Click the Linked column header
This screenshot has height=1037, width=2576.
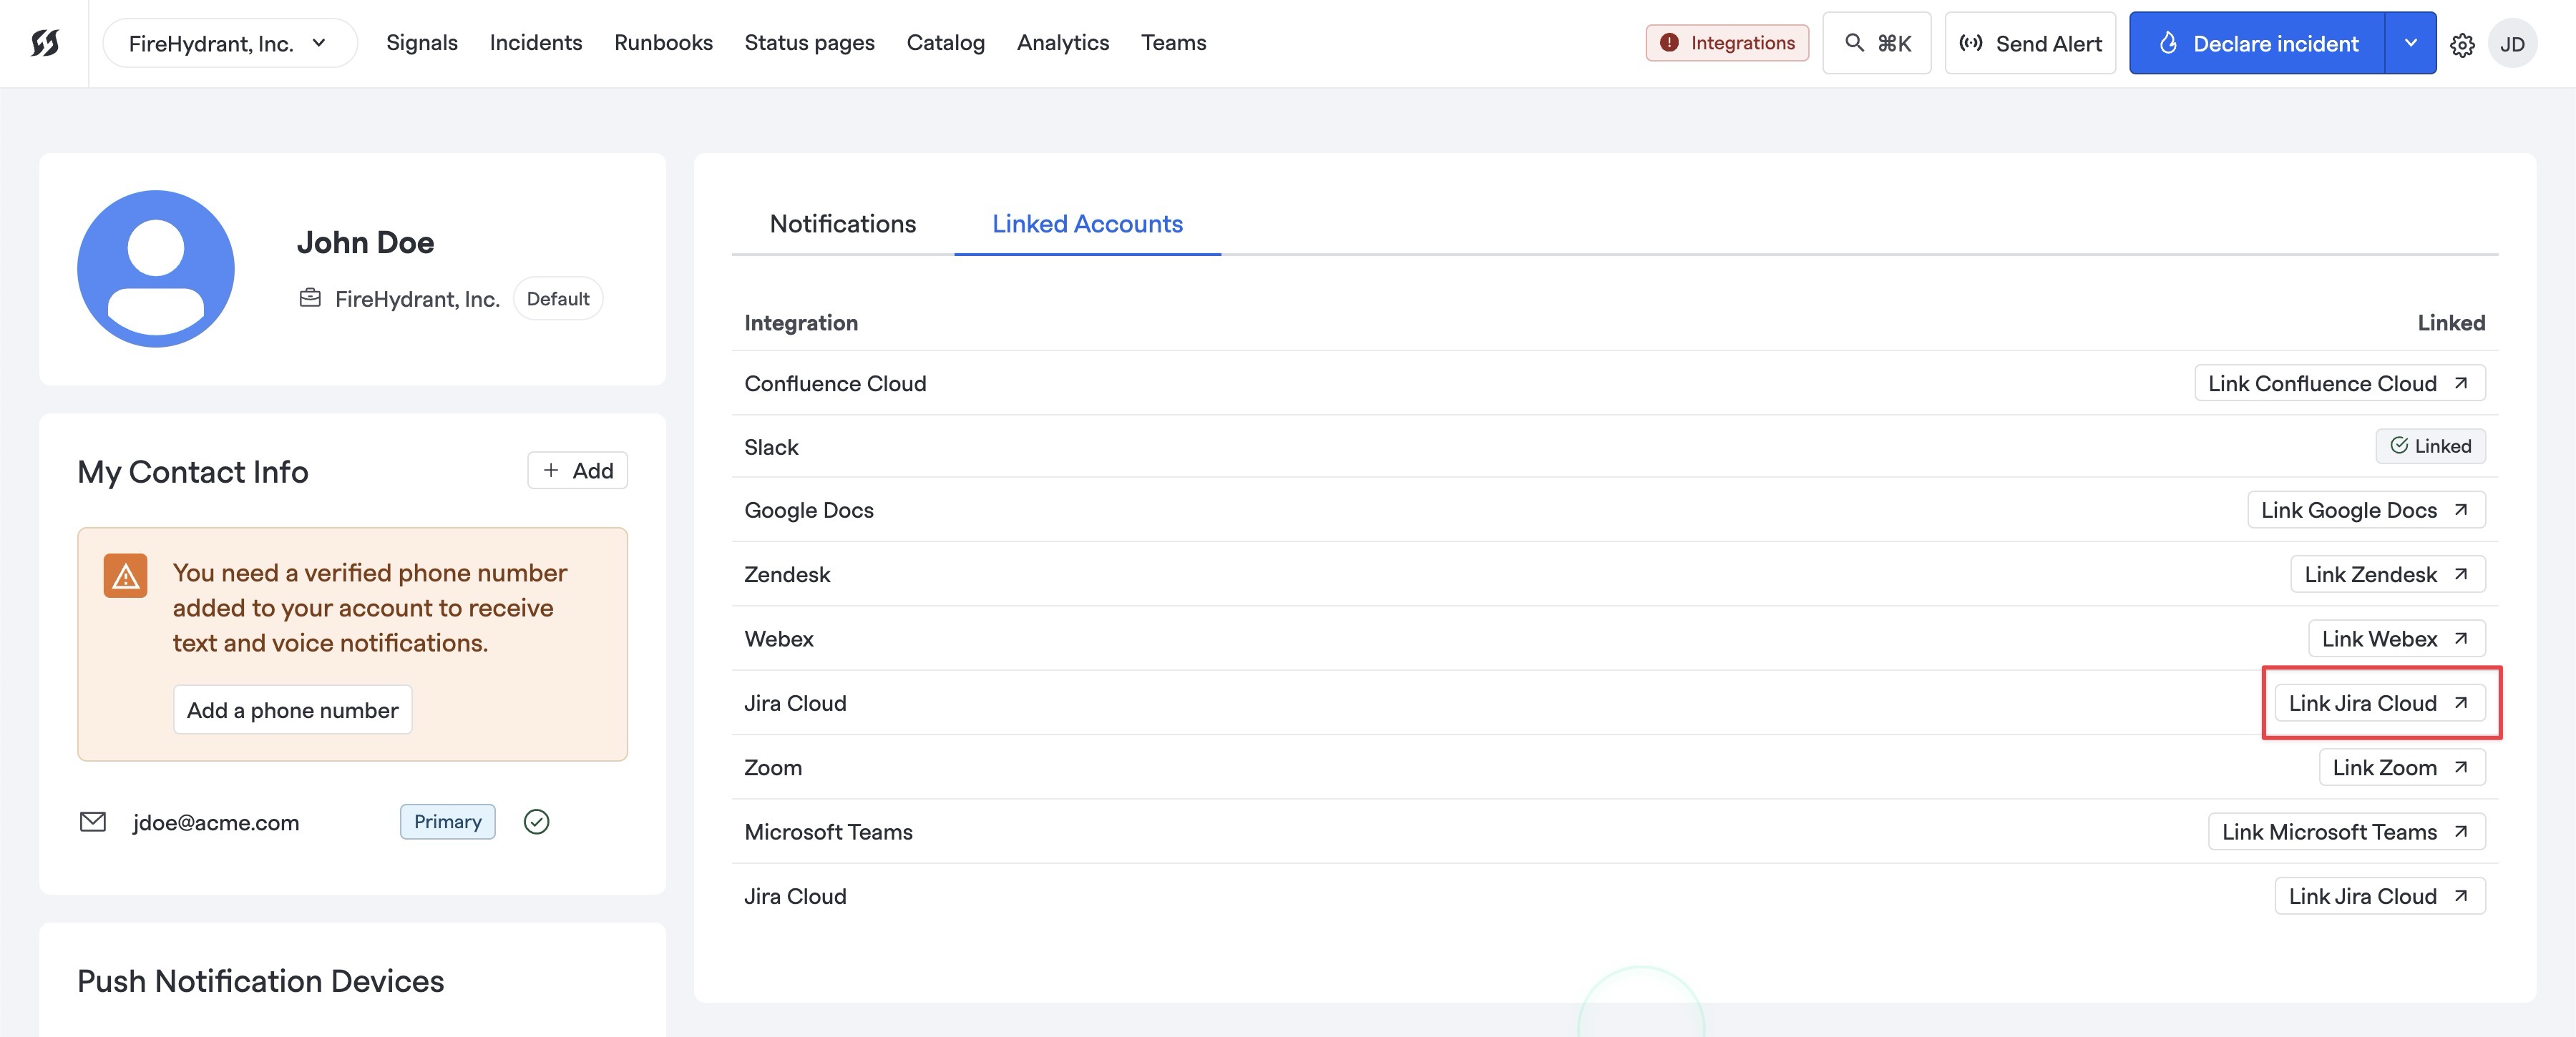pos(2451,323)
